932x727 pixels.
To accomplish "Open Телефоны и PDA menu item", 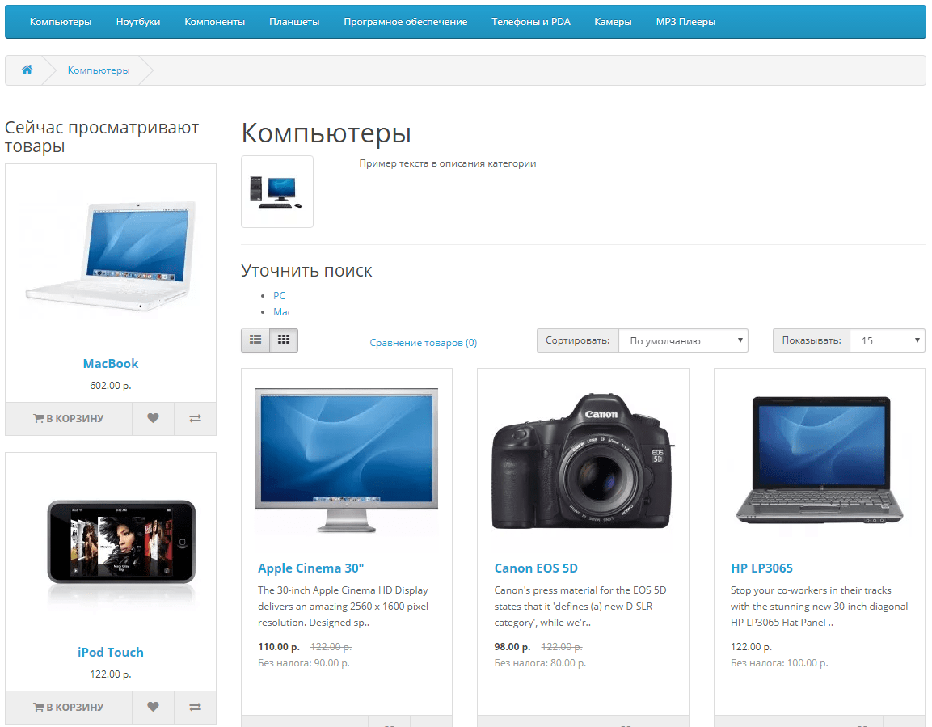I will pos(531,22).
